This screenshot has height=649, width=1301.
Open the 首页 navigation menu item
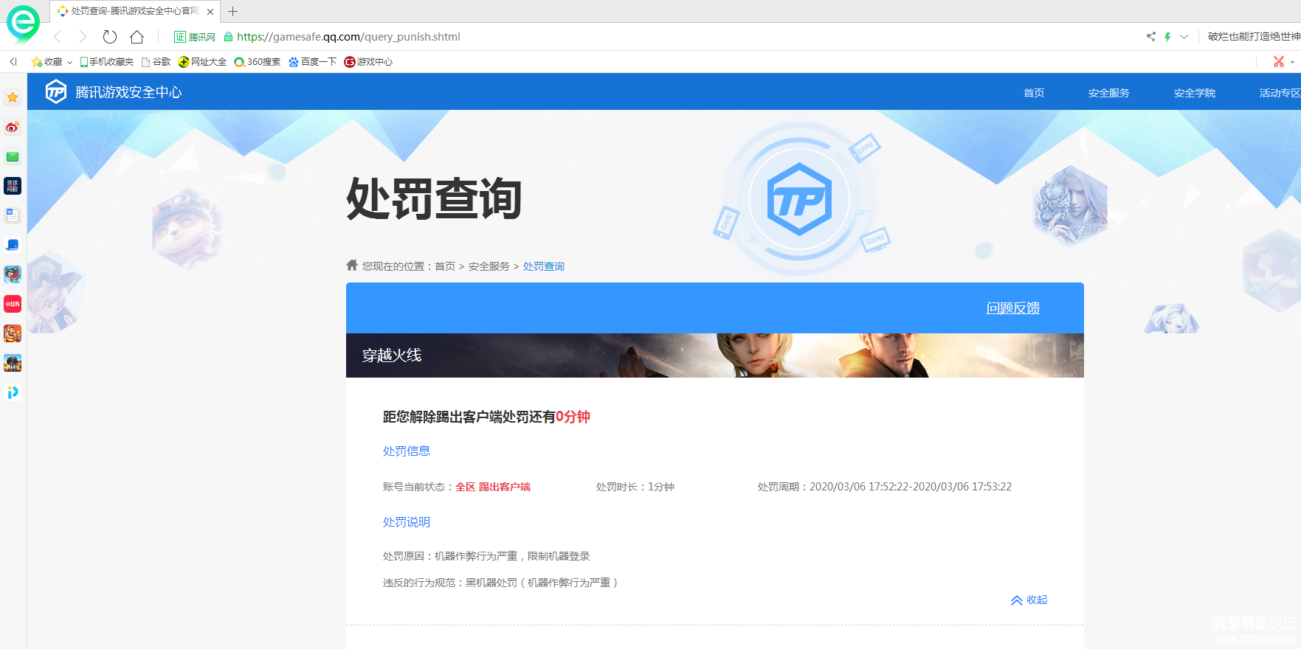point(1034,93)
